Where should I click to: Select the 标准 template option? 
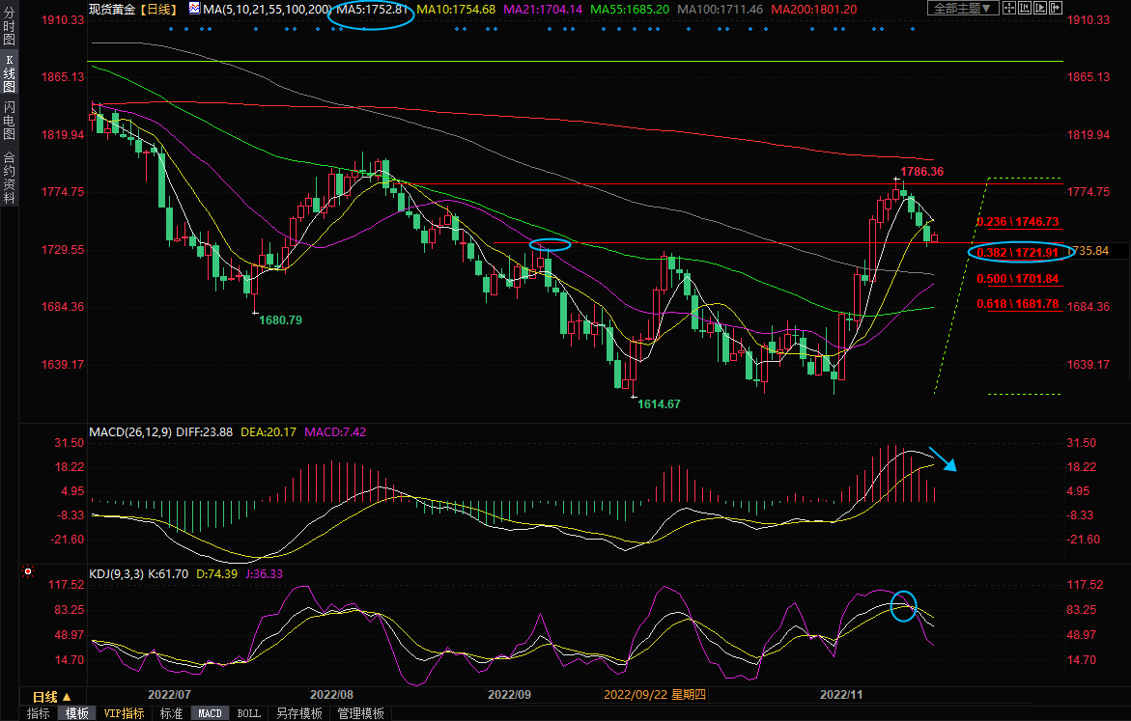171,714
